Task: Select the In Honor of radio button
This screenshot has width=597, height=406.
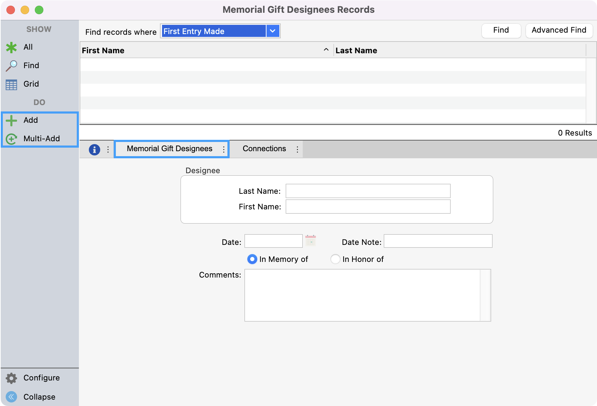Action: point(335,259)
